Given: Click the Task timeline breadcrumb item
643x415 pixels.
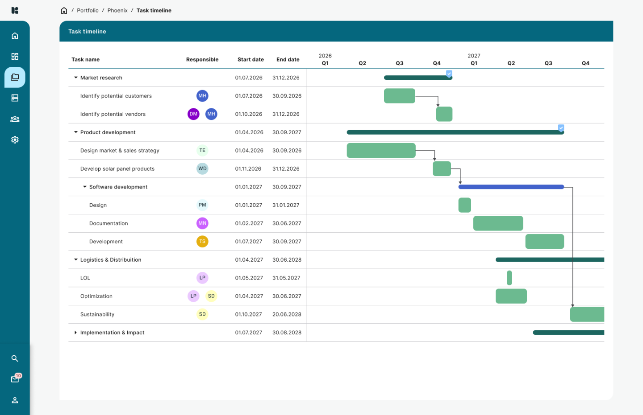Looking at the screenshot, I should [x=154, y=10].
